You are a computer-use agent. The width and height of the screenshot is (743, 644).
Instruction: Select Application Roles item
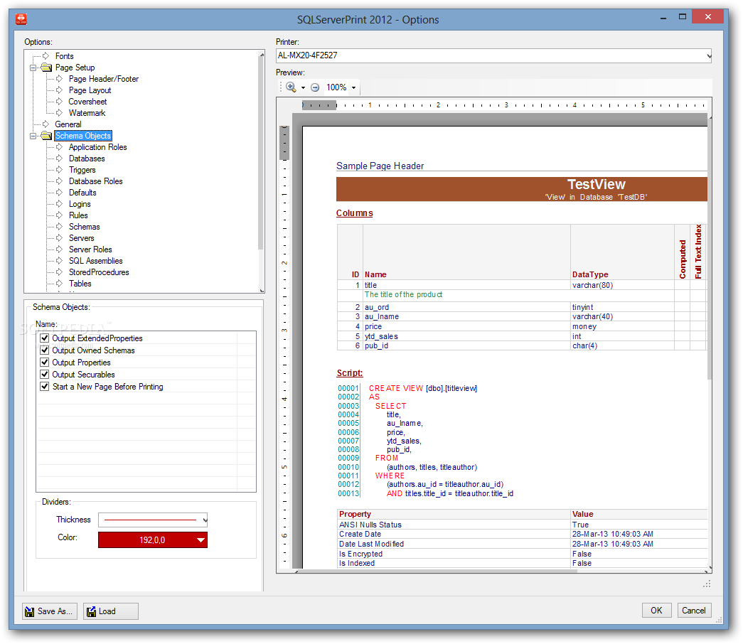click(x=98, y=147)
